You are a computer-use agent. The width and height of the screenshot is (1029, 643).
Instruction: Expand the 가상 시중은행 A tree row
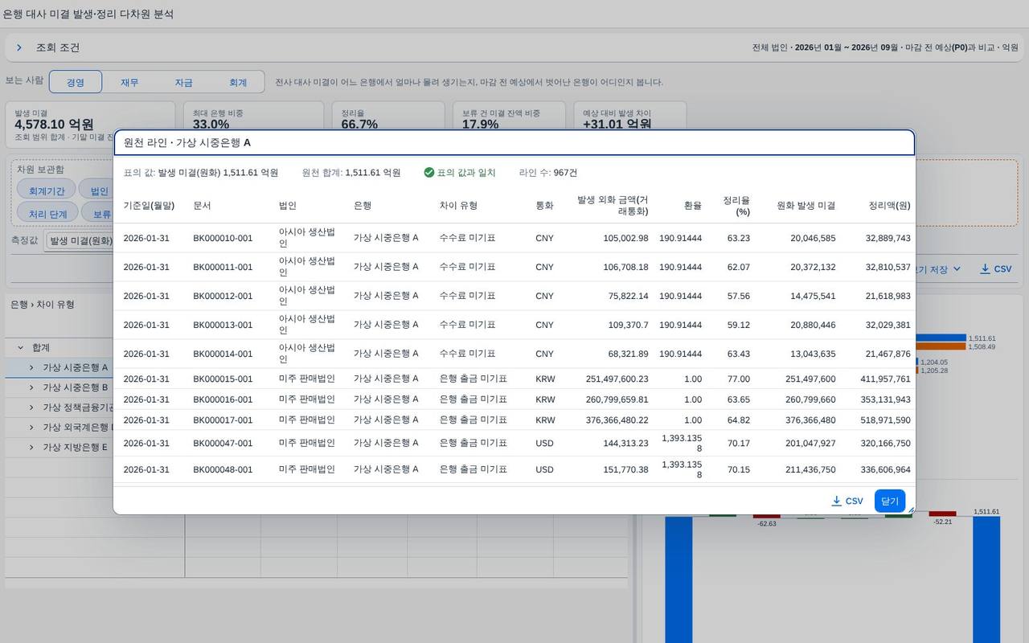31,367
